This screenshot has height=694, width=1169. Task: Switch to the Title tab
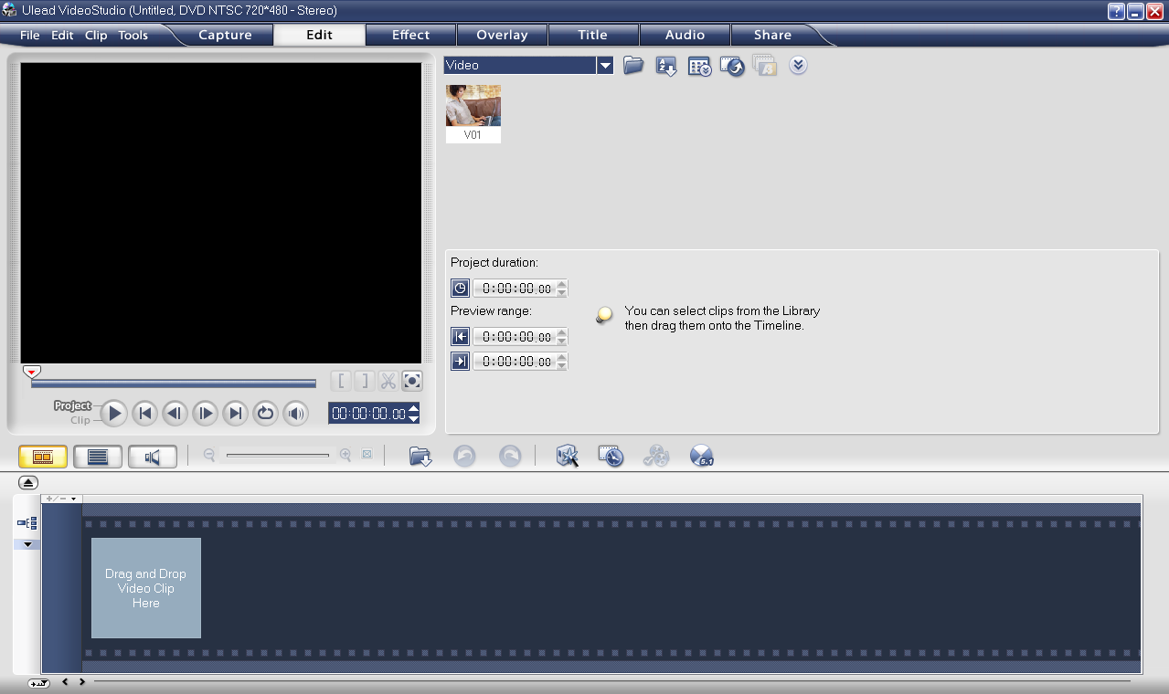pos(592,35)
